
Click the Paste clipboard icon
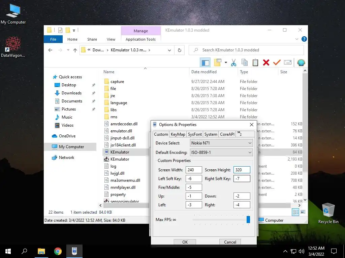255,63
